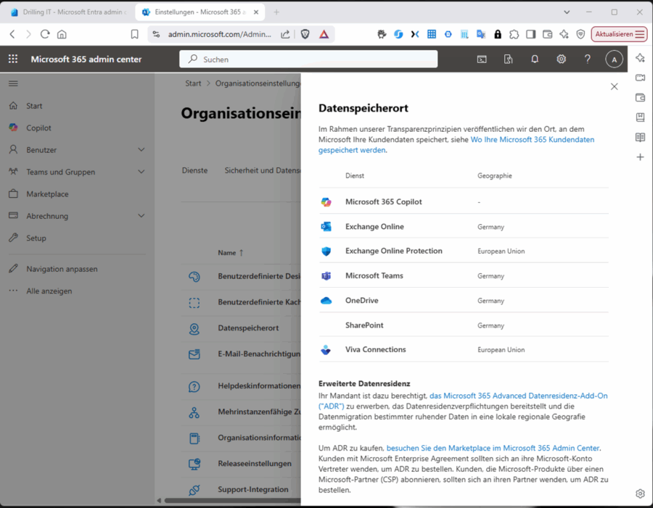Image resolution: width=653 pixels, height=508 pixels.
Task: Click Navigation anpassen pencil icon
Action: 13,269
